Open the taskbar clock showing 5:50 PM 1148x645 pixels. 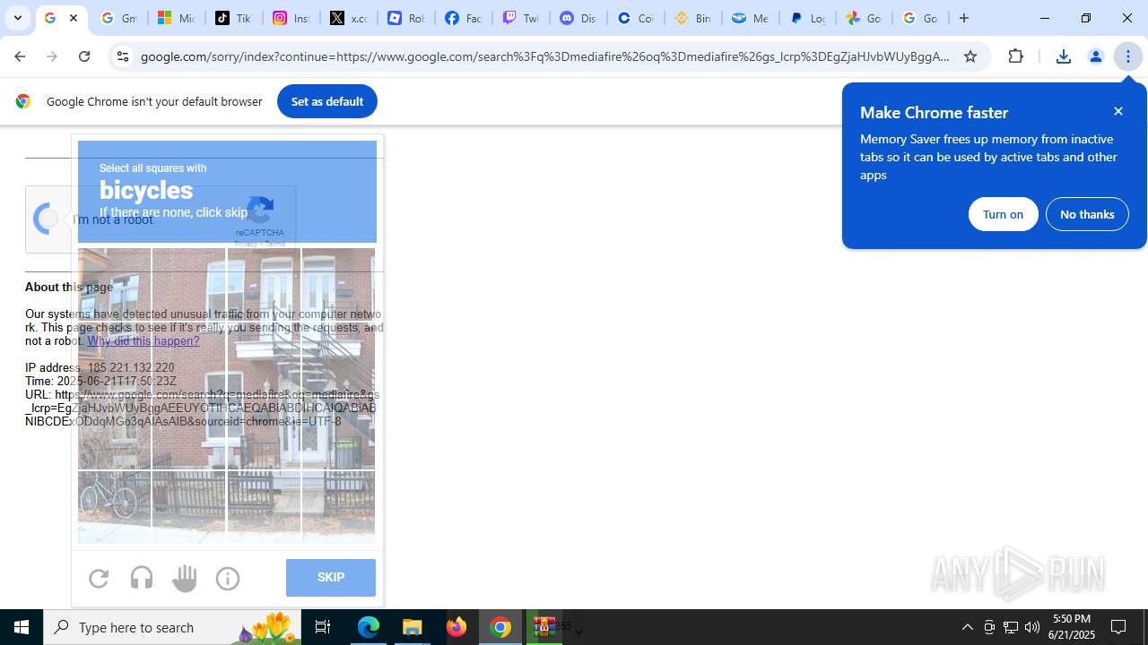tap(1071, 627)
